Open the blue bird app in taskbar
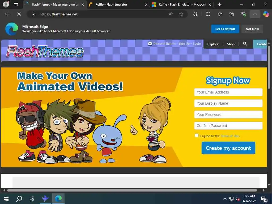The image size is (272, 204). coord(45,198)
